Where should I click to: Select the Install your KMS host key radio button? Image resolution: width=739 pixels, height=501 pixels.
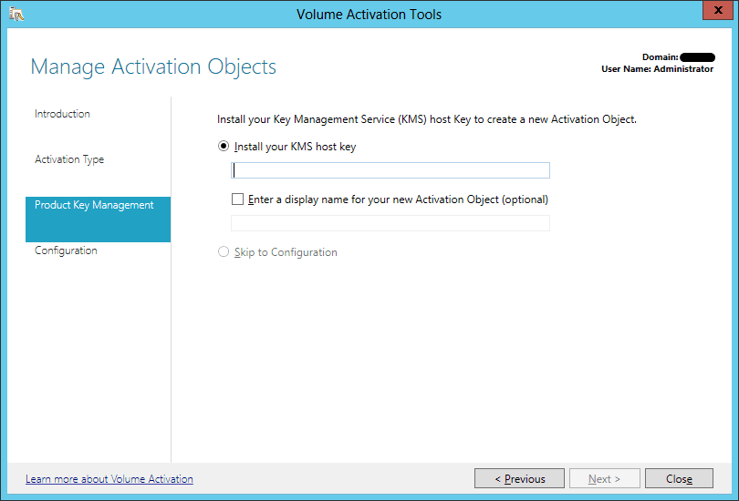click(224, 147)
